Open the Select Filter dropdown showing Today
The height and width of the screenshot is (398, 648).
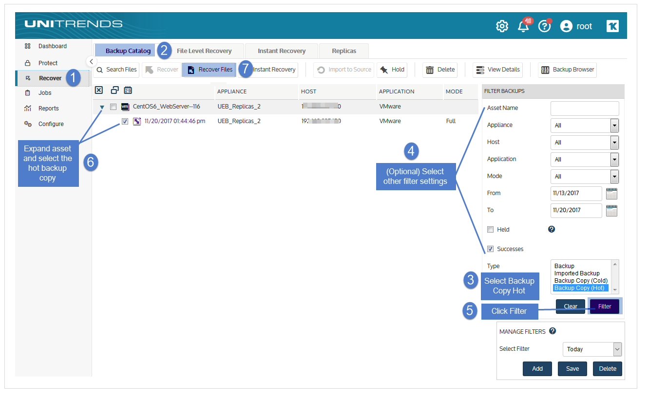pos(592,349)
